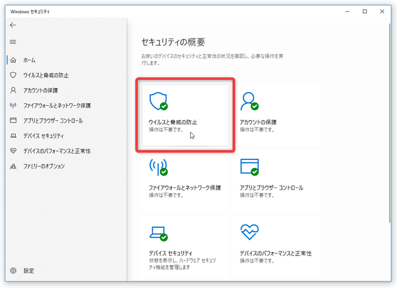This screenshot has height=288, width=397.
Task: Click the large virus protection shield icon
Action: (159, 101)
